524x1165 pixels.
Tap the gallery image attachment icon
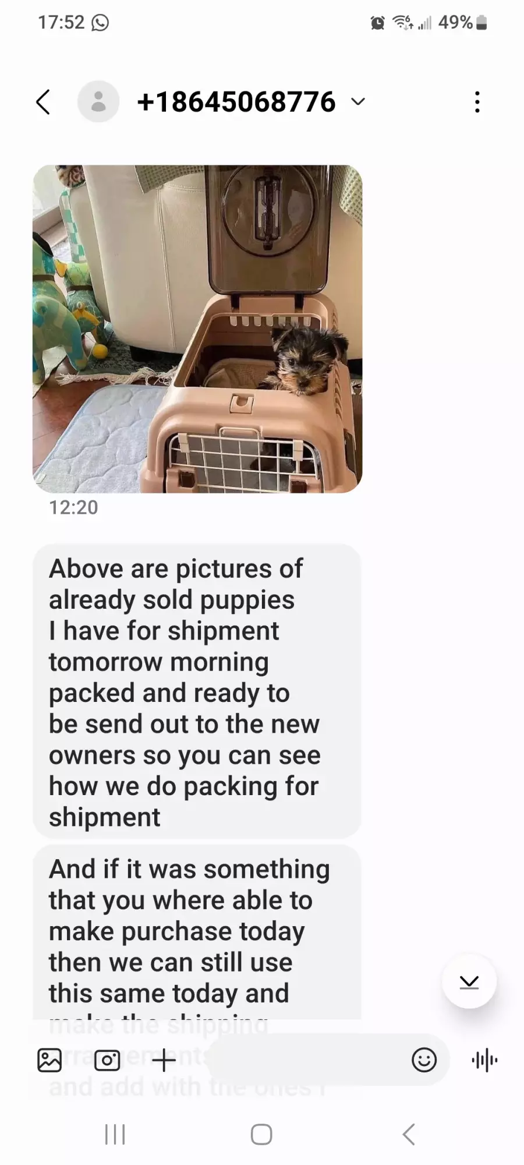tap(49, 1060)
